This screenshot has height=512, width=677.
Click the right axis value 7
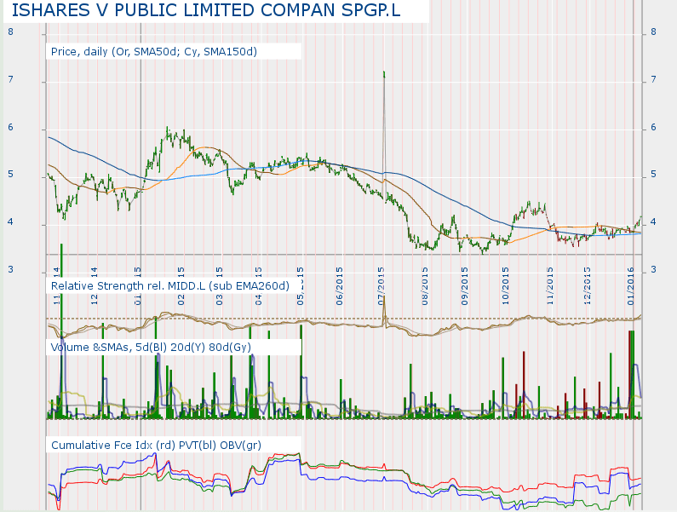[653, 79]
